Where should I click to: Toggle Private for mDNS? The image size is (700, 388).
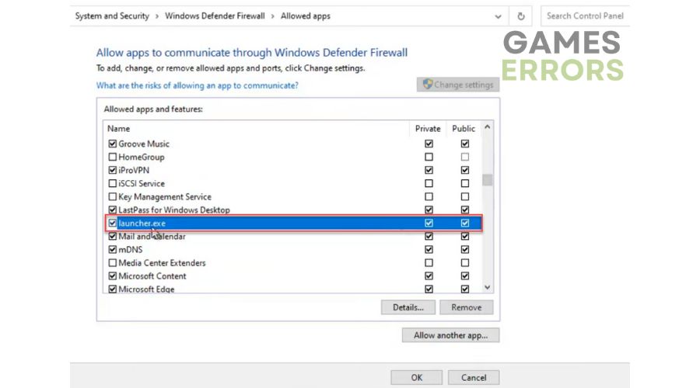coord(429,249)
